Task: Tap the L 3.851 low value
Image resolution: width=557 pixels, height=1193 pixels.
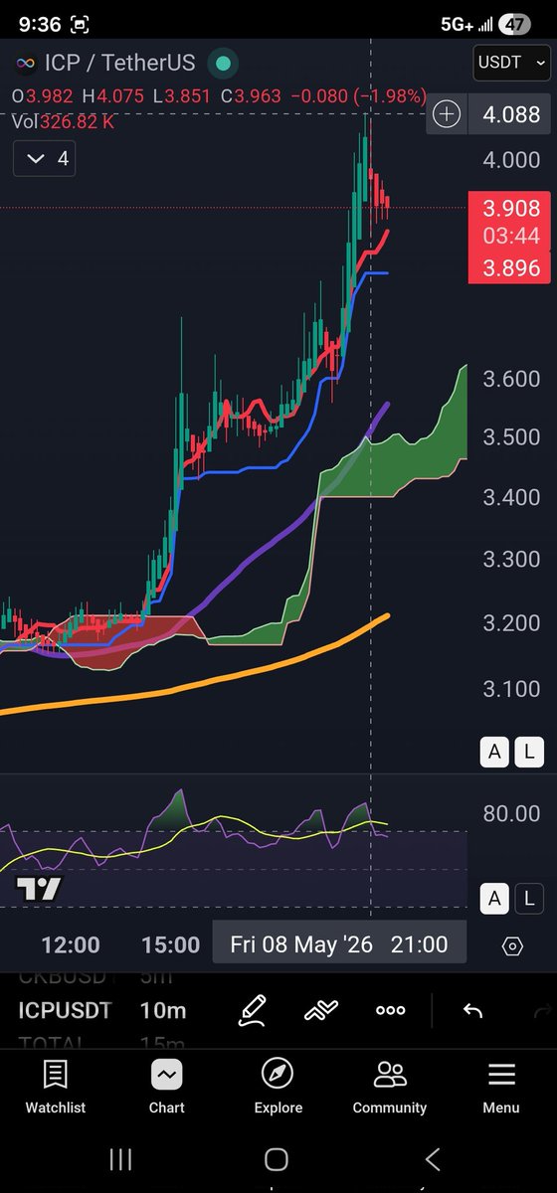Action: pos(183,96)
